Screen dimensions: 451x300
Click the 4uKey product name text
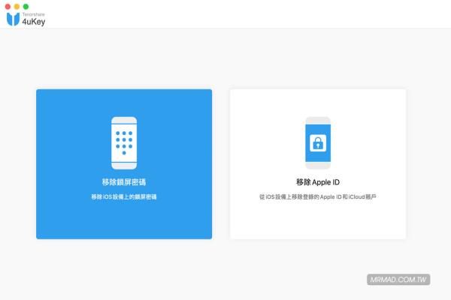(34, 22)
